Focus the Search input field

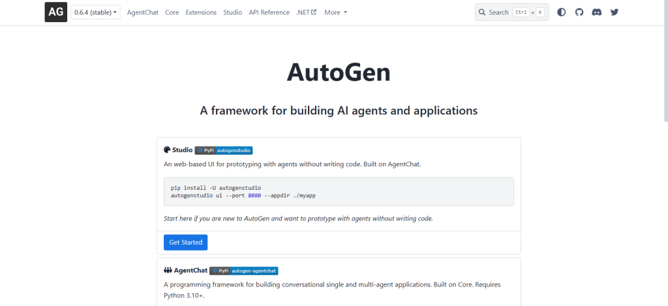click(511, 12)
